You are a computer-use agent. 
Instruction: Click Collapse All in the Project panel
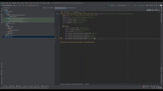coord(48,8)
